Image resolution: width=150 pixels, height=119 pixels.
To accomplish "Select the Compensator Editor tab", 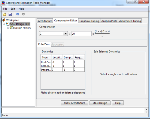I will (66, 21).
